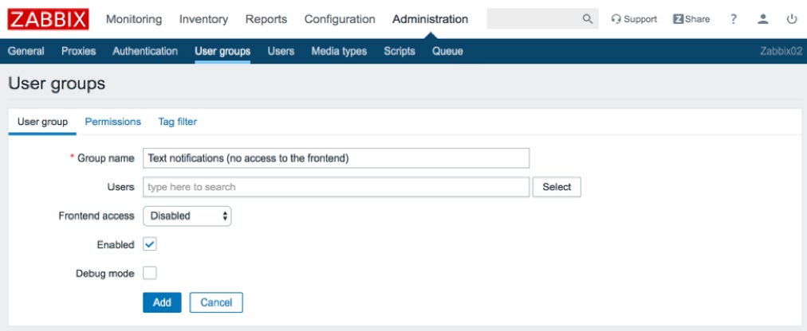
Task: Click Select button next to Users
Action: (557, 187)
